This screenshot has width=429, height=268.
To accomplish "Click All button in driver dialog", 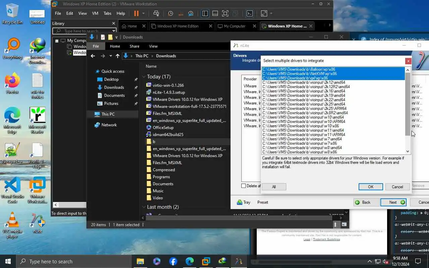I will [274, 187].
